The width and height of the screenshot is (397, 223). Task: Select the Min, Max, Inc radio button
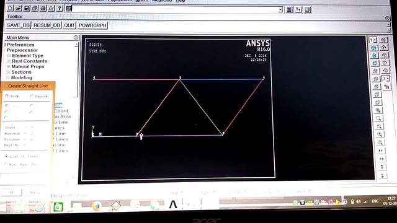pyautogui.click(x=6, y=164)
